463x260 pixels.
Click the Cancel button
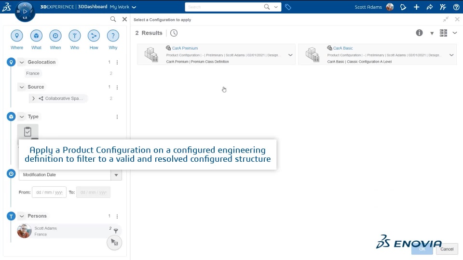447,249
